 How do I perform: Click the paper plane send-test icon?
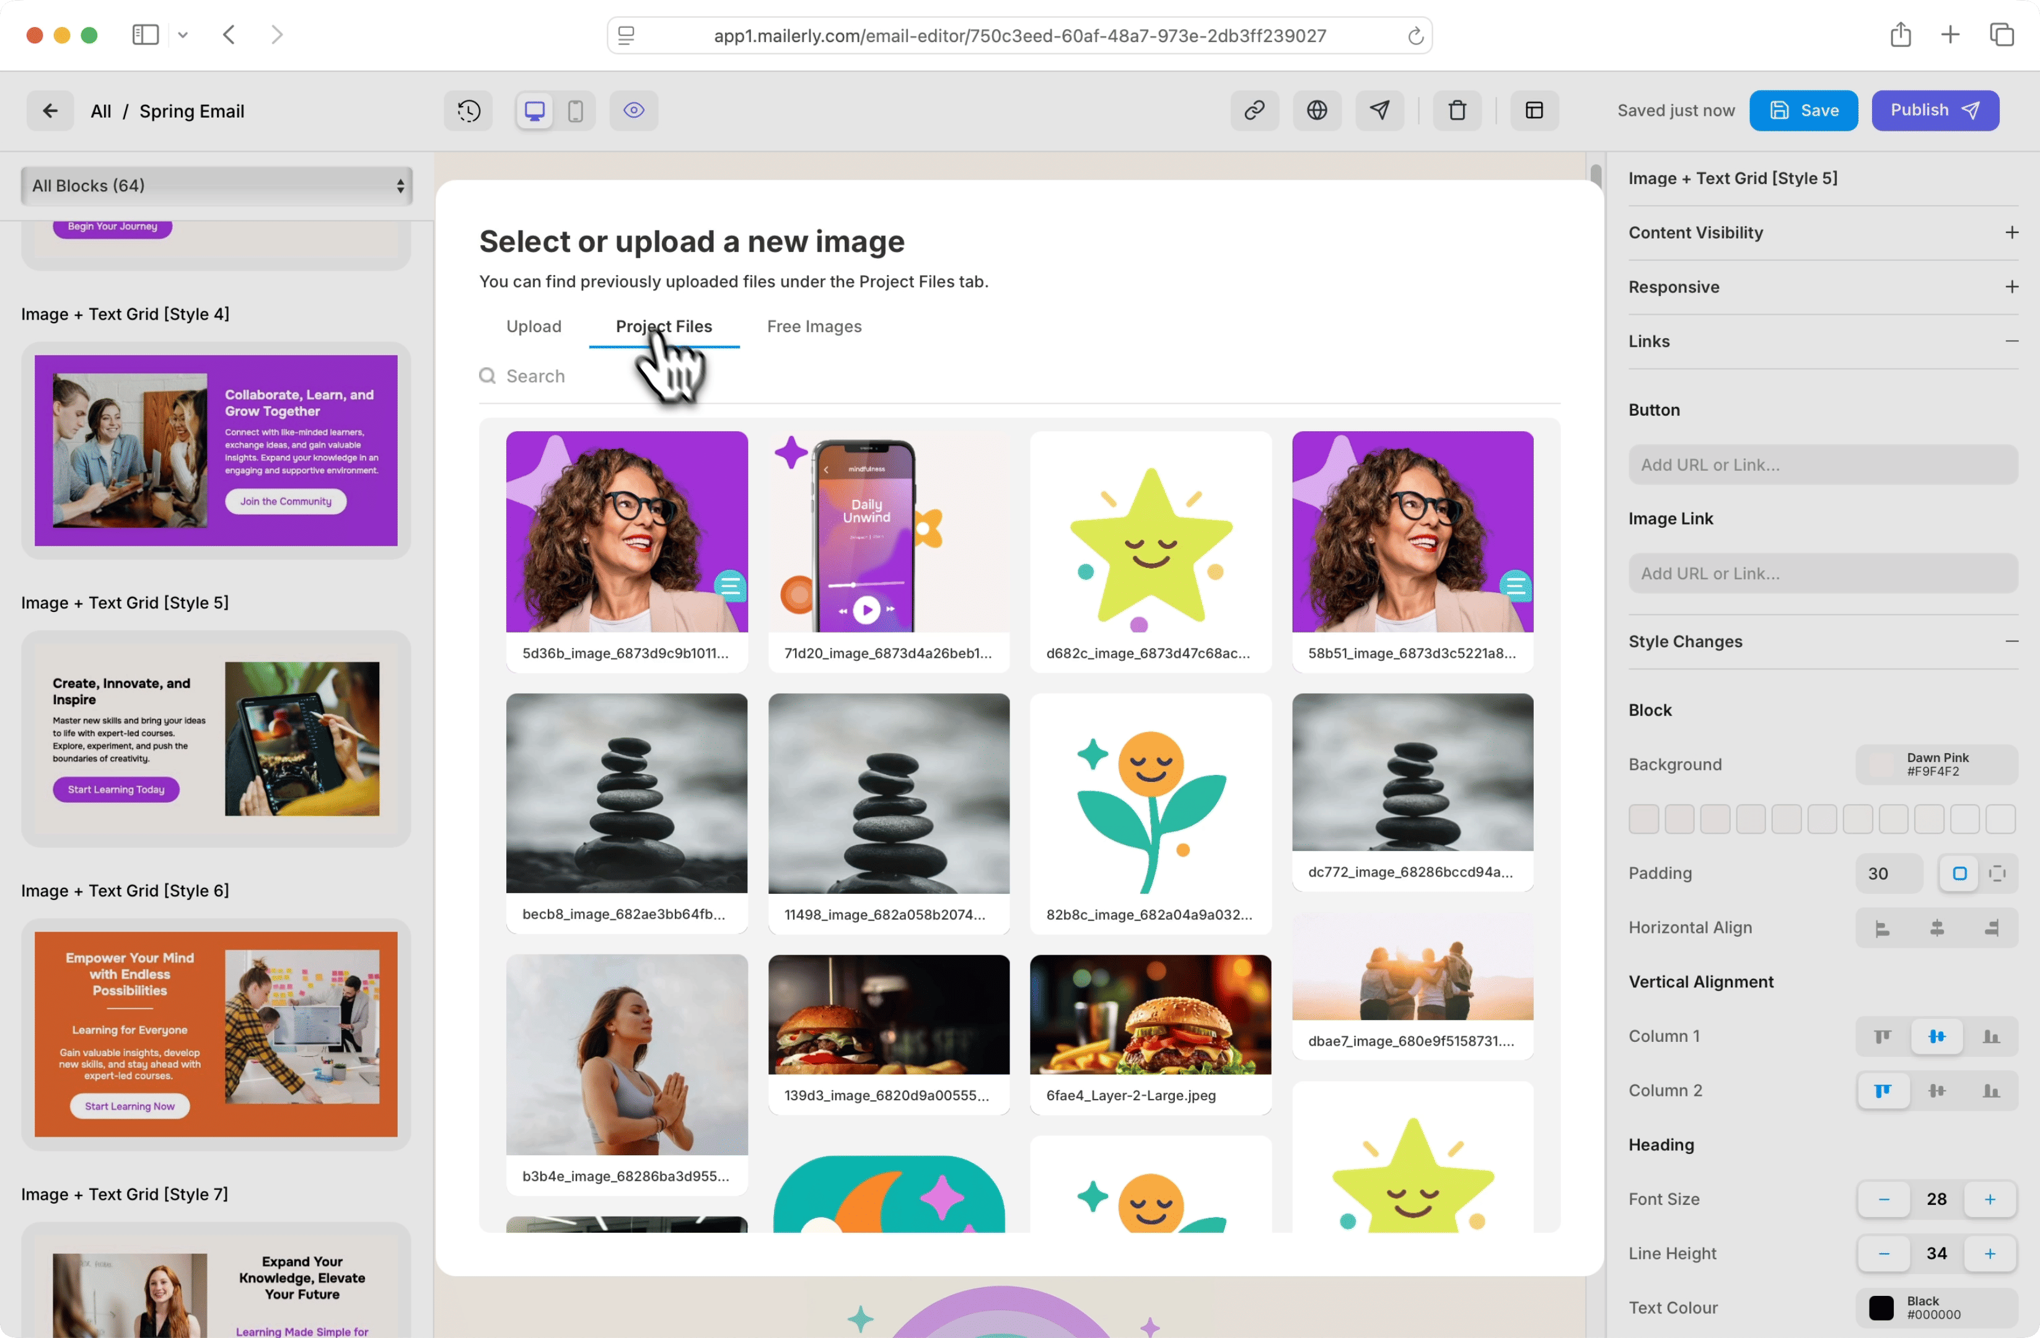(1379, 110)
